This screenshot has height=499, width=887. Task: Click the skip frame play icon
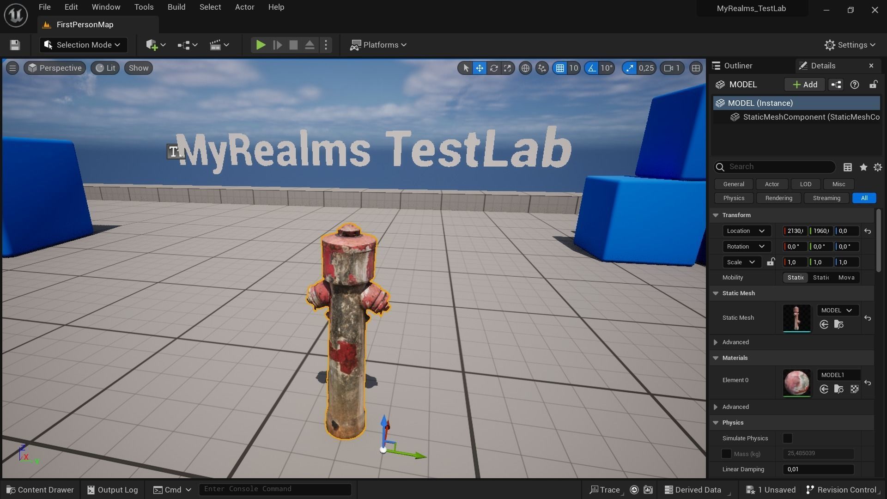click(x=277, y=45)
